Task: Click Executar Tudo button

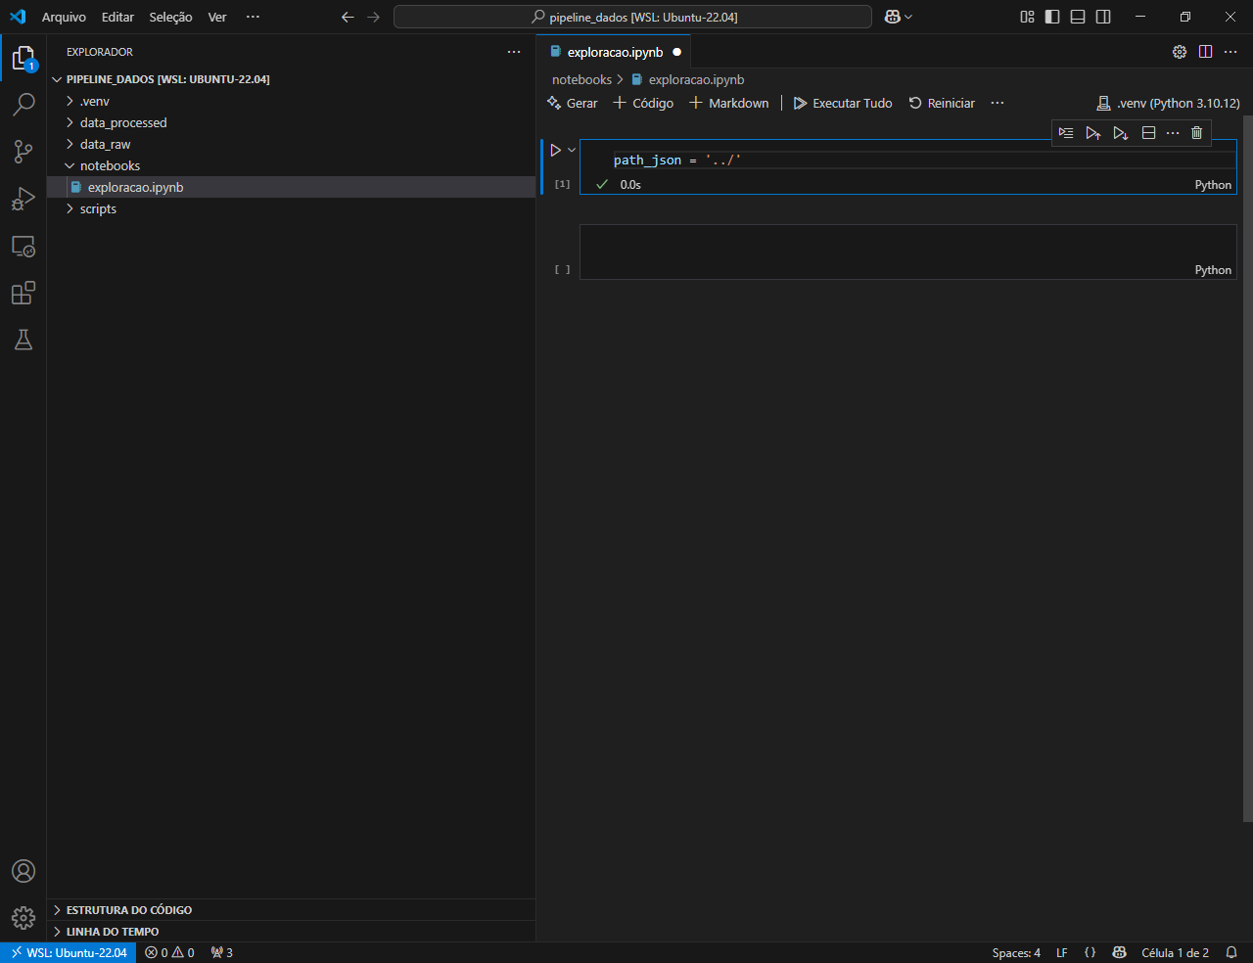Action: (x=843, y=103)
